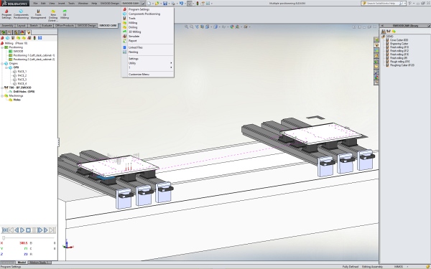Click Help question mark icon in title bar
The height and width of the screenshot is (269, 431).
point(410,4)
